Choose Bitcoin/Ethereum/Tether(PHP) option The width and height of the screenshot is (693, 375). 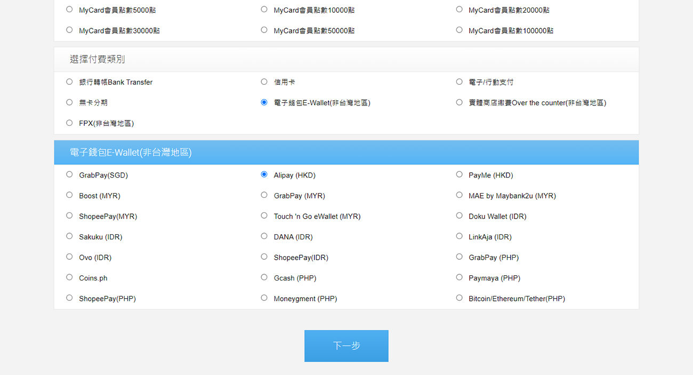coord(459,299)
